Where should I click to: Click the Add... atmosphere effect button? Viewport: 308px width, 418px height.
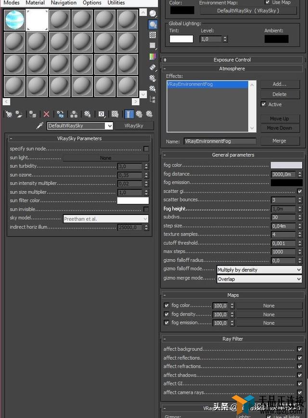click(x=280, y=84)
